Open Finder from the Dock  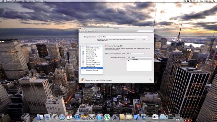click(40, 117)
